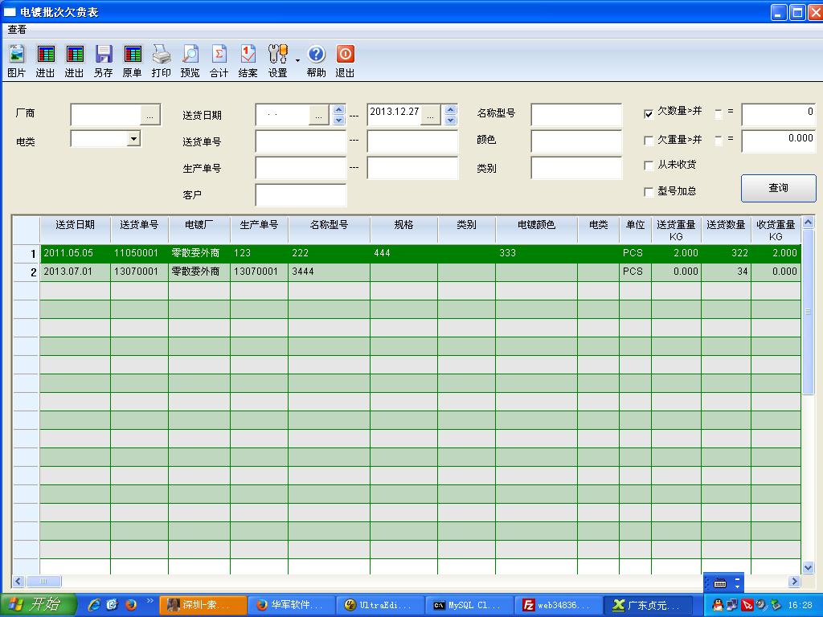Decrease start 送货日期 with spinner down arrow
The height and width of the screenshot is (617, 823).
338,121
